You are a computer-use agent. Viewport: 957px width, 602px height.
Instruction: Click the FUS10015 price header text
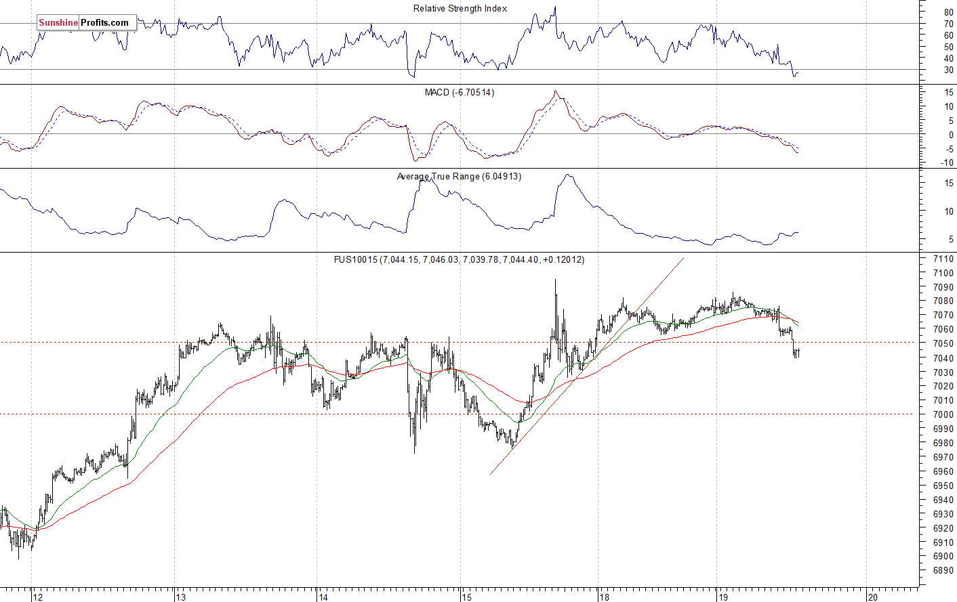click(x=459, y=259)
